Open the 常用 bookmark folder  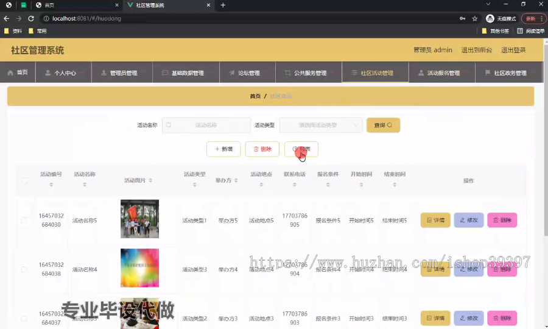coord(37,31)
